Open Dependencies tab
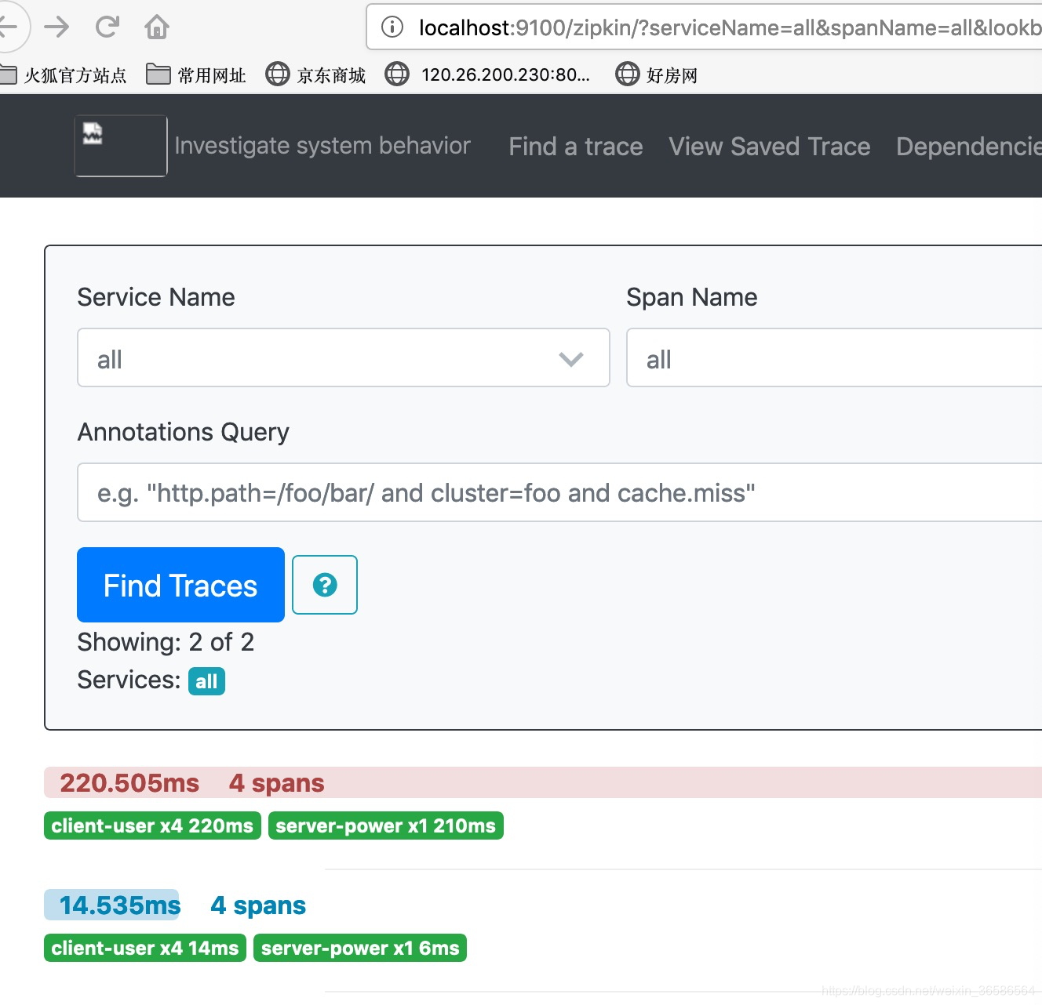This screenshot has width=1042, height=1005. click(969, 147)
